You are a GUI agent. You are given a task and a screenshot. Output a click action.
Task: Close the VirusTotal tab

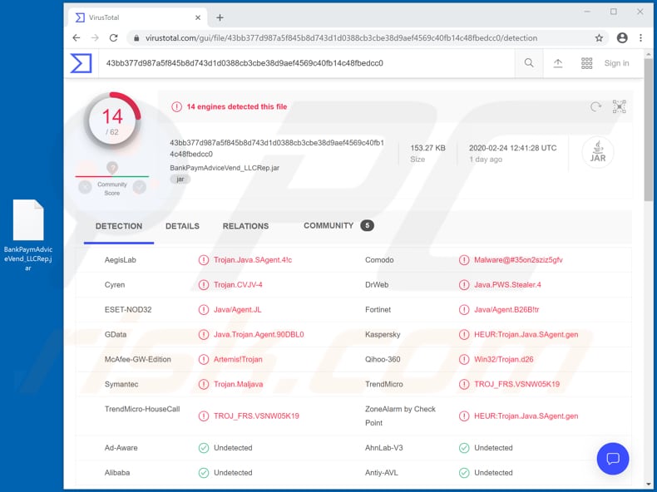point(198,17)
